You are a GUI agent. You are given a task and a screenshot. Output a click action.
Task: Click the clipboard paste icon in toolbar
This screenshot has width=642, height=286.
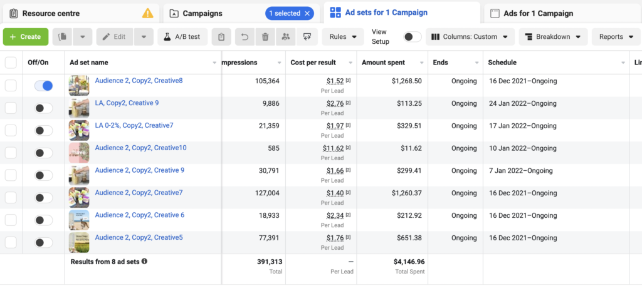tap(221, 37)
